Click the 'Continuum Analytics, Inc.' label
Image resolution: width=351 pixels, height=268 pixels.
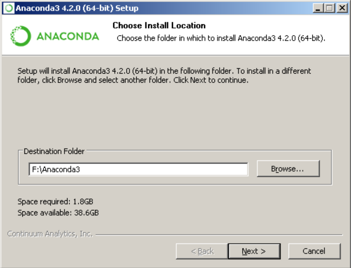coord(50,234)
